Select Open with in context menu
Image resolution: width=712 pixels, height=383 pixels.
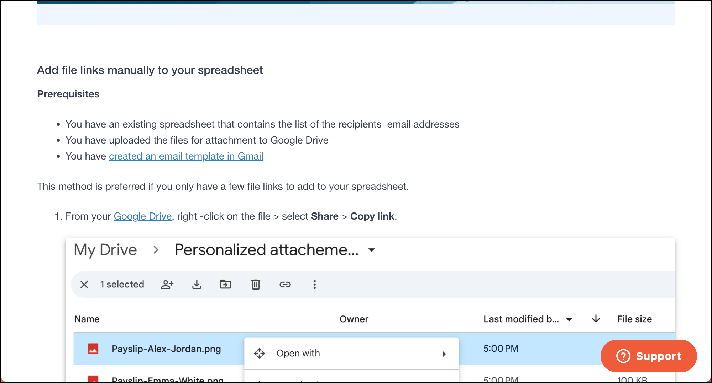[x=298, y=354]
